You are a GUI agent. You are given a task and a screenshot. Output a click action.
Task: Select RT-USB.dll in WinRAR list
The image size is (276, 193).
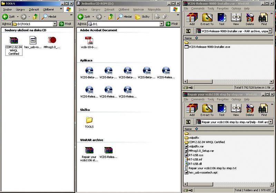tap(193, 164)
